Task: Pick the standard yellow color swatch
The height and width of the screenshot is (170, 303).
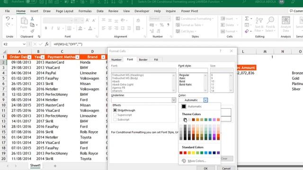Action: point(194,153)
